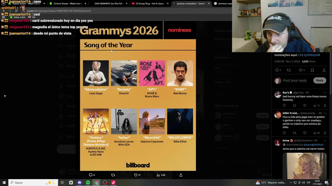Click the reply icon under the main tweet
332x186 pixels.
(278, 70)
